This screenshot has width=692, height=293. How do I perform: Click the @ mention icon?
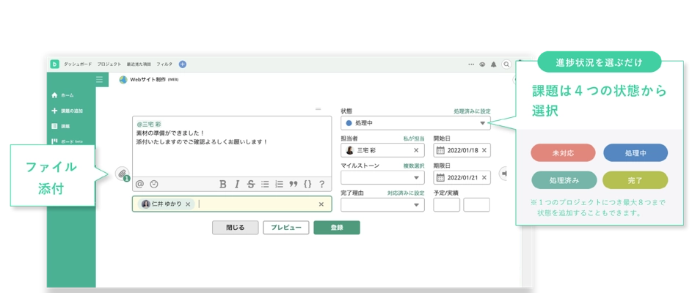tap(140, 184)
